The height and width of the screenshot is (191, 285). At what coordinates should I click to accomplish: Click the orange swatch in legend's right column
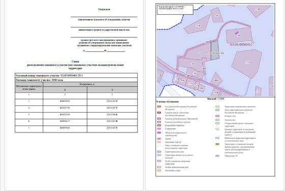click(x=217, y=144)
